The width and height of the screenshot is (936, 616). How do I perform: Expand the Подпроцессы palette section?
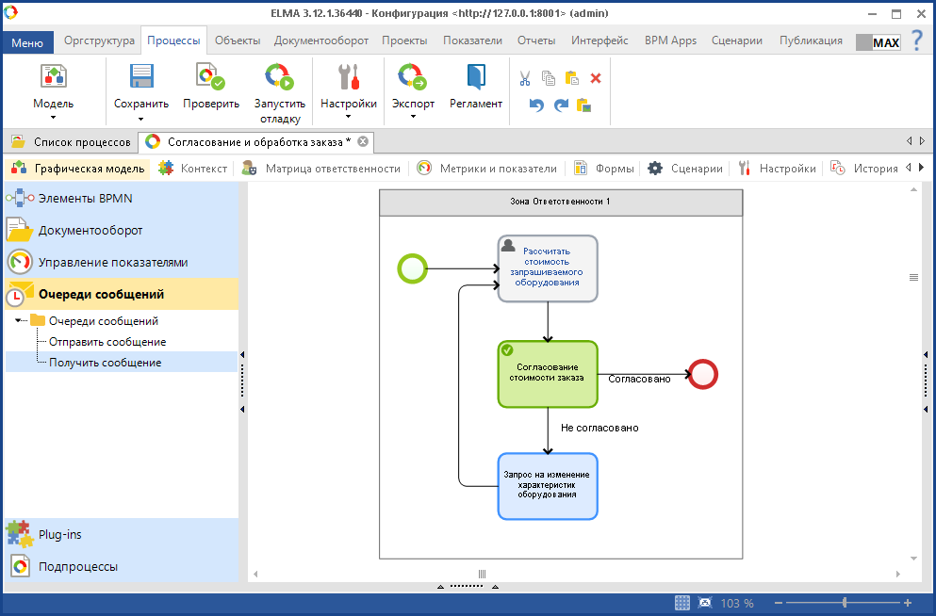(x=122, y=566)
